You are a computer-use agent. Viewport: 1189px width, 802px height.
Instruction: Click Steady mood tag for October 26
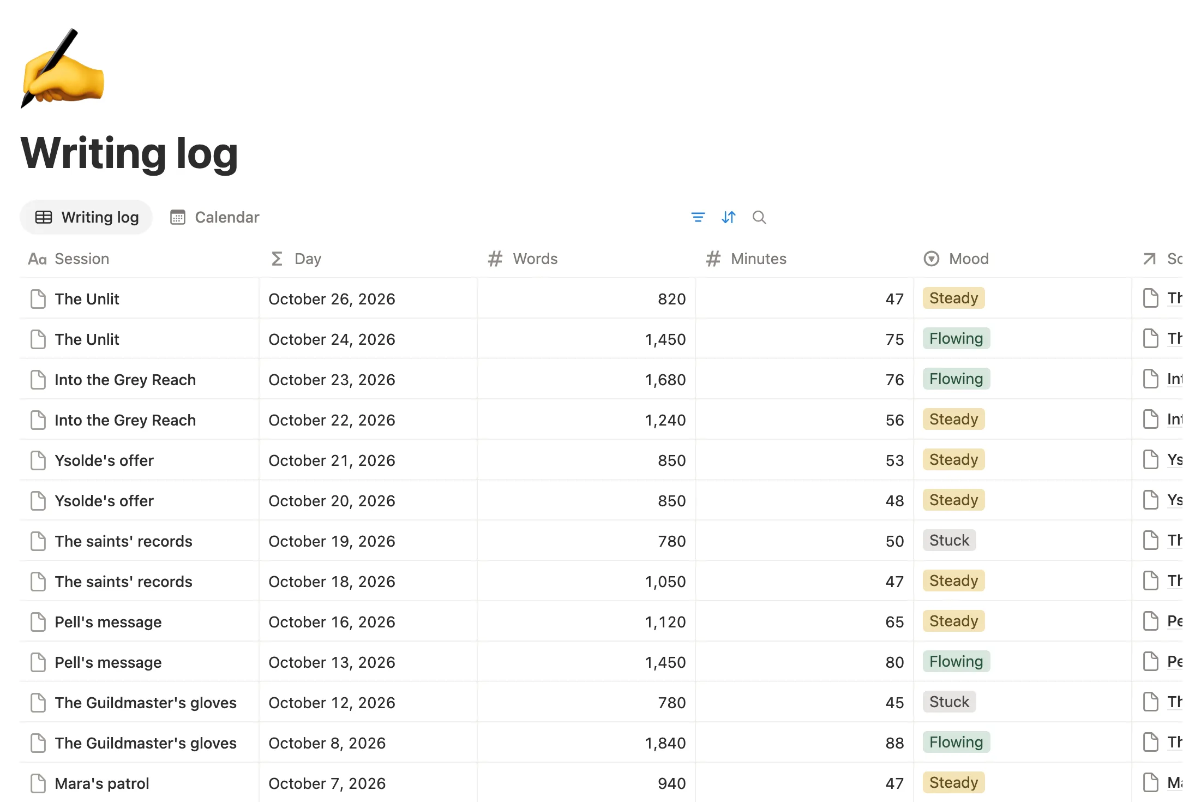953,298
